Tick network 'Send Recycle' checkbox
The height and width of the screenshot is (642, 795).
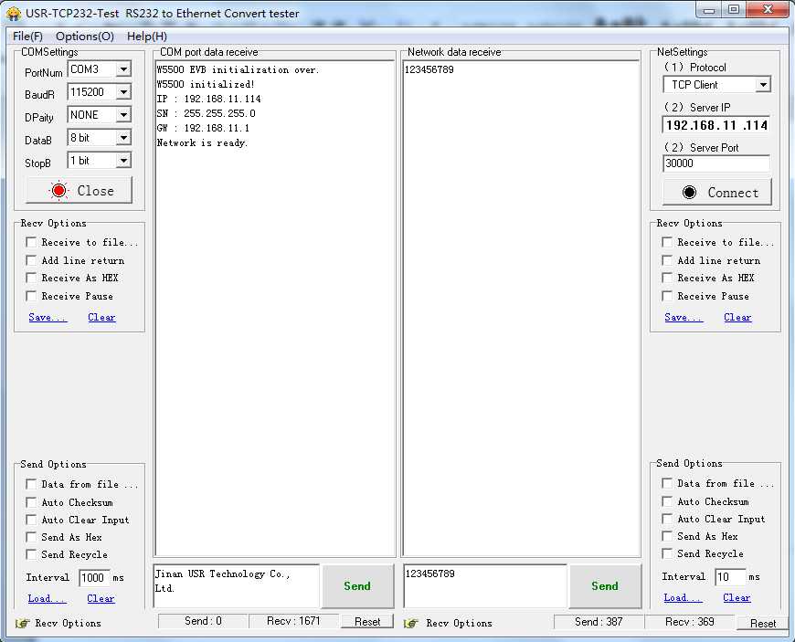coord(667,553)
